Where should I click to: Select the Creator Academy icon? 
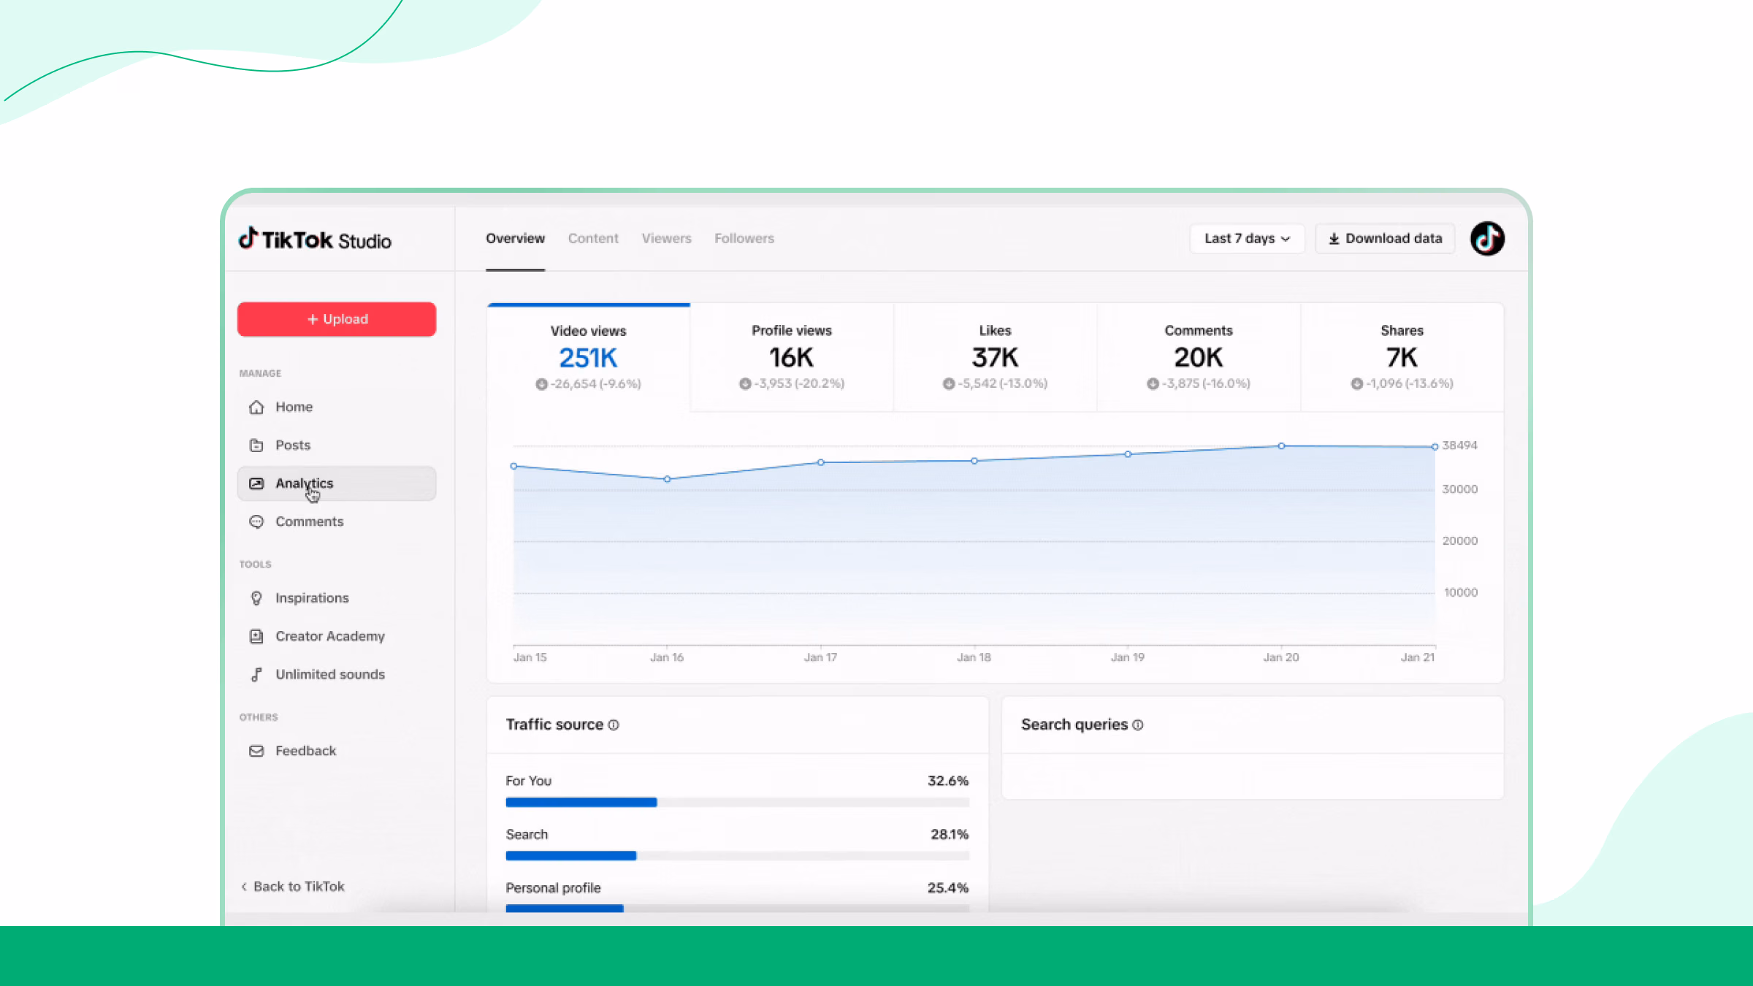coord(256,636)
